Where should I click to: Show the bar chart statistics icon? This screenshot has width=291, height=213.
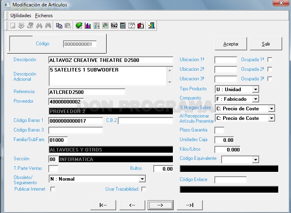tap(87, 26)
